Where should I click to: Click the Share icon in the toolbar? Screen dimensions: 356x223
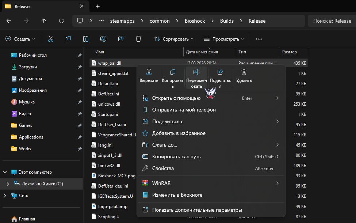point(121,39)
